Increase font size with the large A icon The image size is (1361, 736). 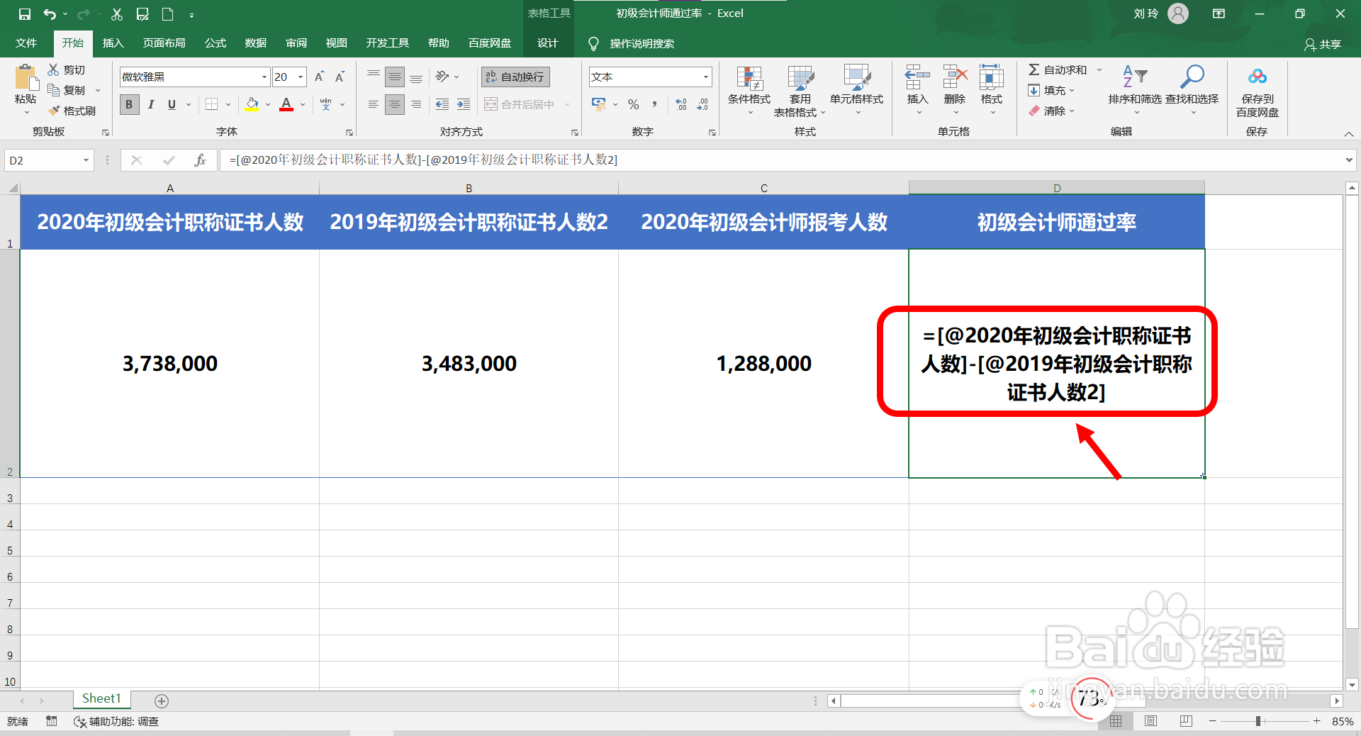(319, 77)
